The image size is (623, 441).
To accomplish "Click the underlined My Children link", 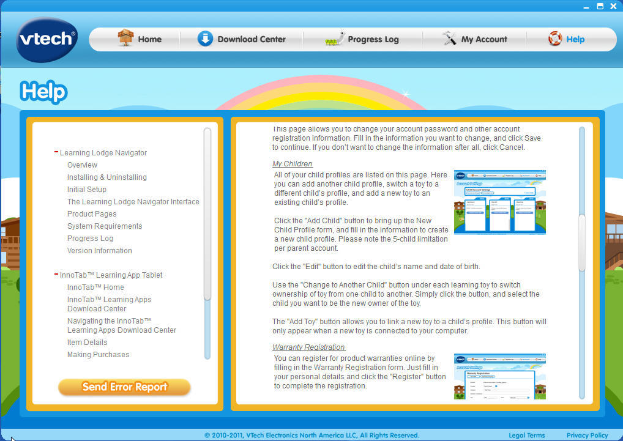I will click(292, 163).
